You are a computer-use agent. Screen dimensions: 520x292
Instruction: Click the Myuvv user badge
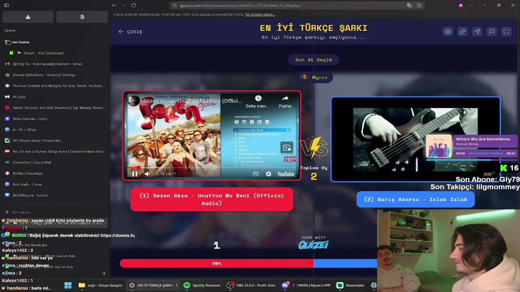click(314, 77)
